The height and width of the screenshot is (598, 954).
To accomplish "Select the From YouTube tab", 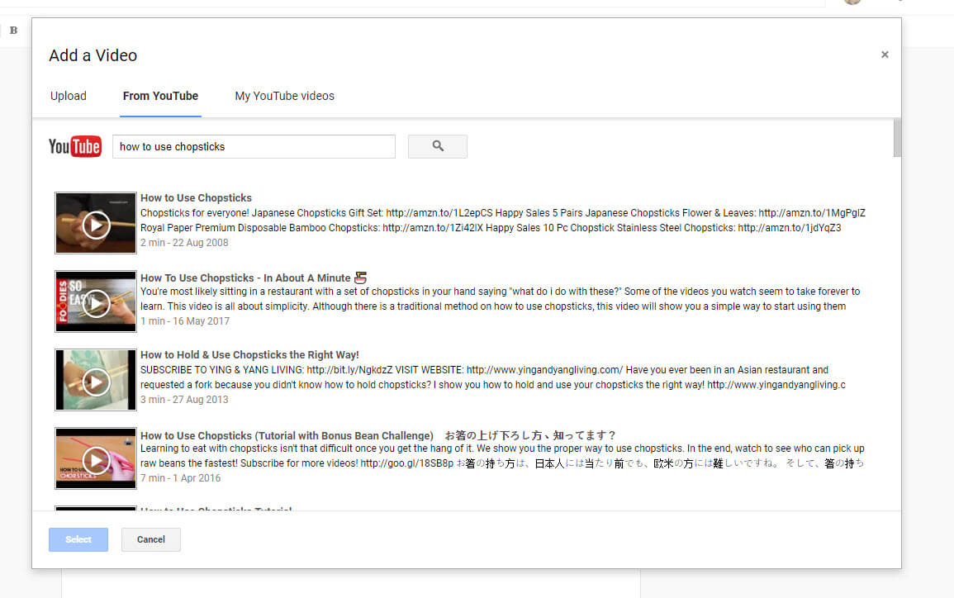I will 160,96.
